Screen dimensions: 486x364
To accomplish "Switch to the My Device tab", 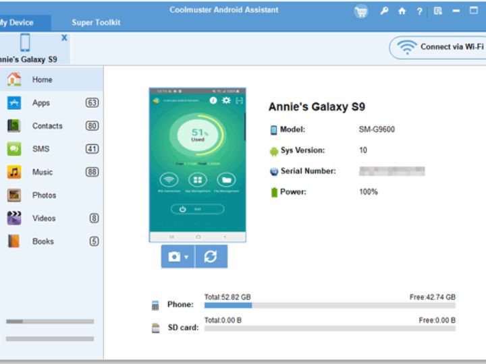I will point(25,23).
